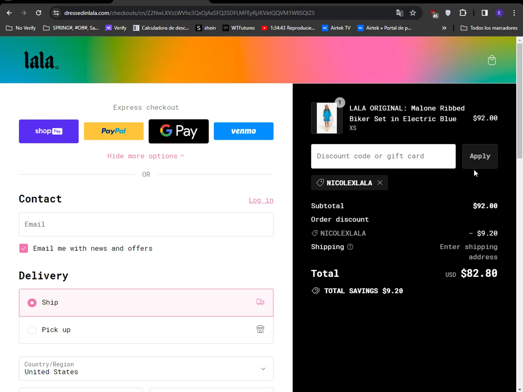Open Airtek » Portal de p... bookmark
The image size is (523, 392).
(385, 28)
